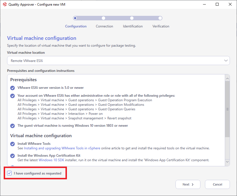Toggle the I have configured as requested checkbox
Image resolution: width=237 pixels, height=196 pixels.
point(9,173)
